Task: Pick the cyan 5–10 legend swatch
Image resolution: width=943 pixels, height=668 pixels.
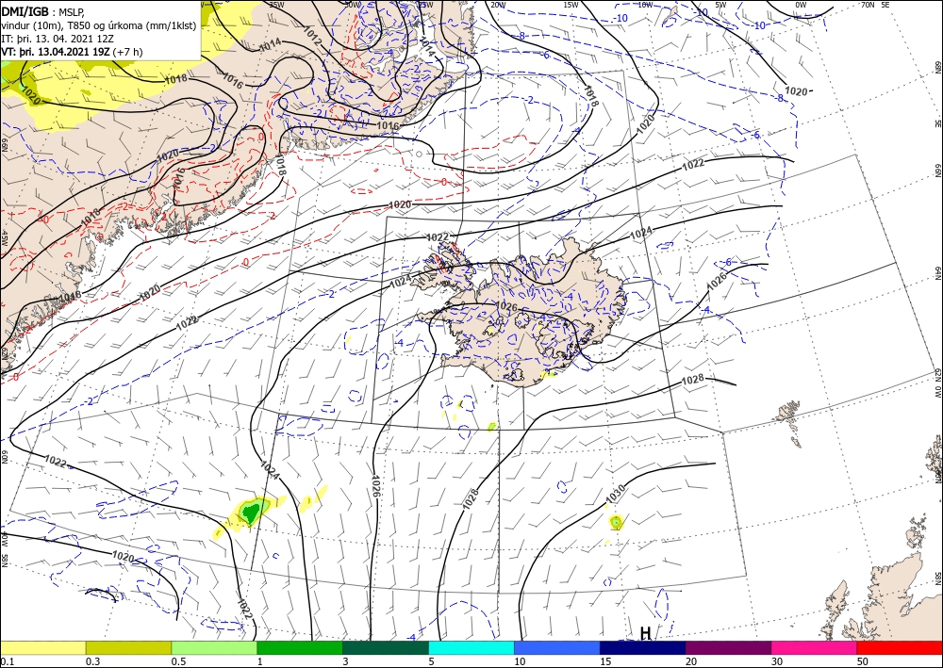Action: point(471,647)
